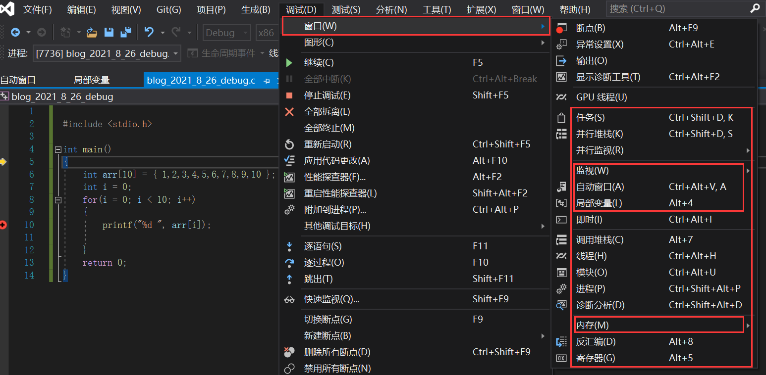The image size is (766, 375).
Task: Click the red stop debugging square icon
Action: [289, 95]
